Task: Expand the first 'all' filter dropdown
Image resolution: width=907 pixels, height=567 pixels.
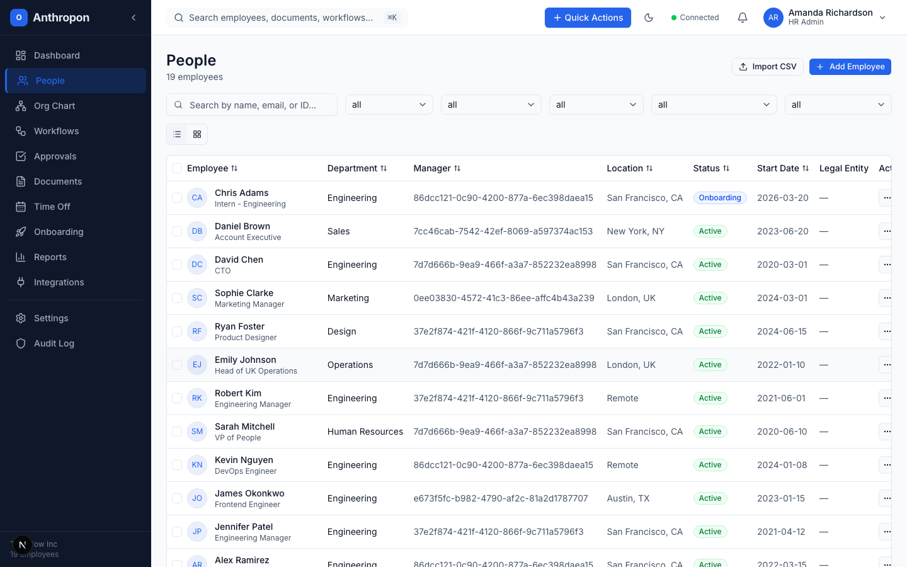Action: coord(389,105)
